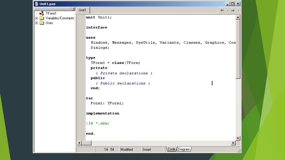Click '{ Private declarations }' comment
Image resolution: width=285 pixels, height=160 pixels.
[x=124, y=73]
